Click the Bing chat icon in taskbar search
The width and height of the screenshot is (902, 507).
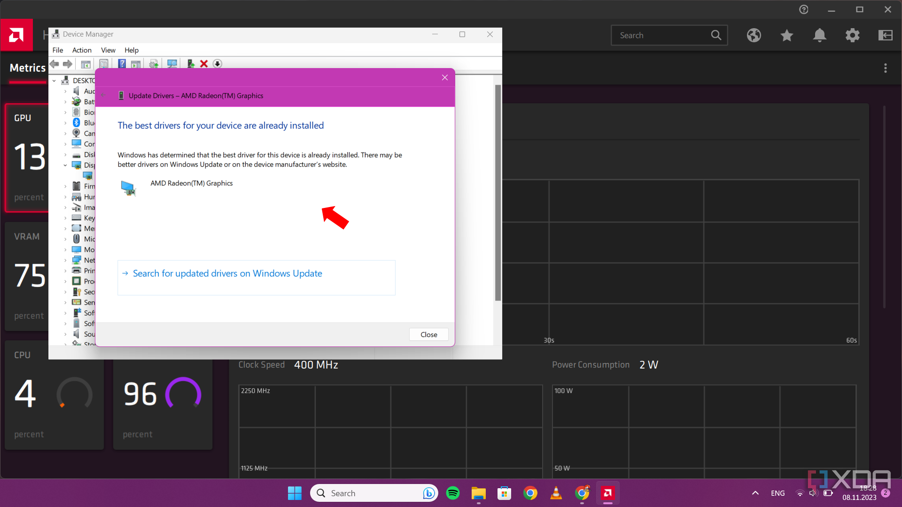tap(428, 493)
